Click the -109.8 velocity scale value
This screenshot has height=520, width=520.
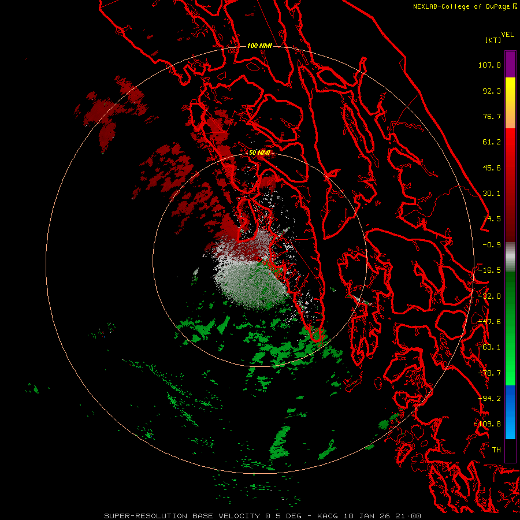[x=487, y=424]
